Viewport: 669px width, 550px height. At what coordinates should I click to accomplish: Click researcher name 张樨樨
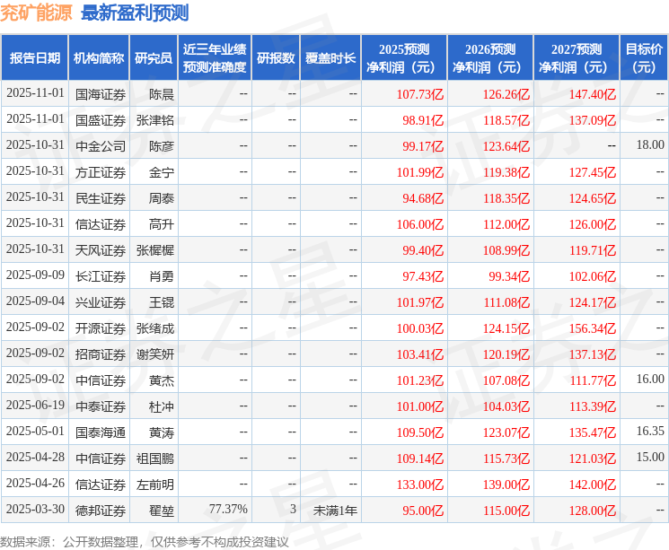[155, 250]
